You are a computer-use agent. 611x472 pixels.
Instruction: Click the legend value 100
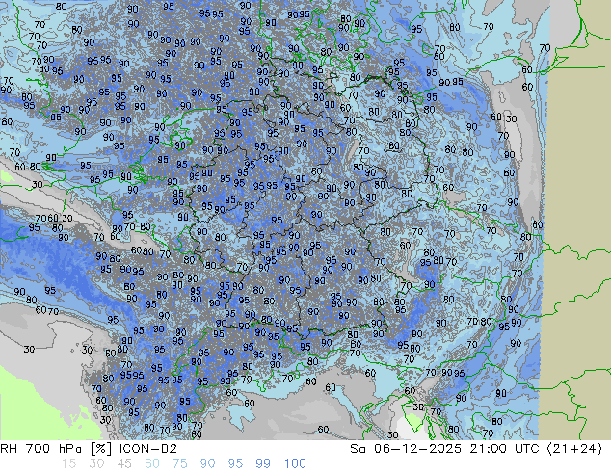click(295, 464)
